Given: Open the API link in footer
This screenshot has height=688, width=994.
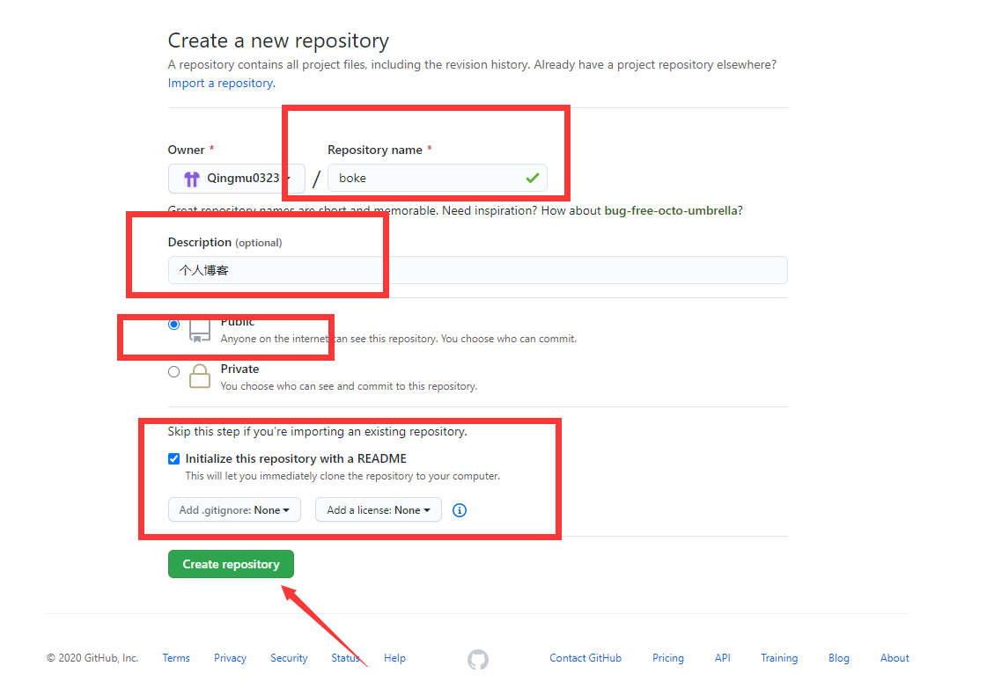Looking at the screenshot, I should tap(722, 657).
